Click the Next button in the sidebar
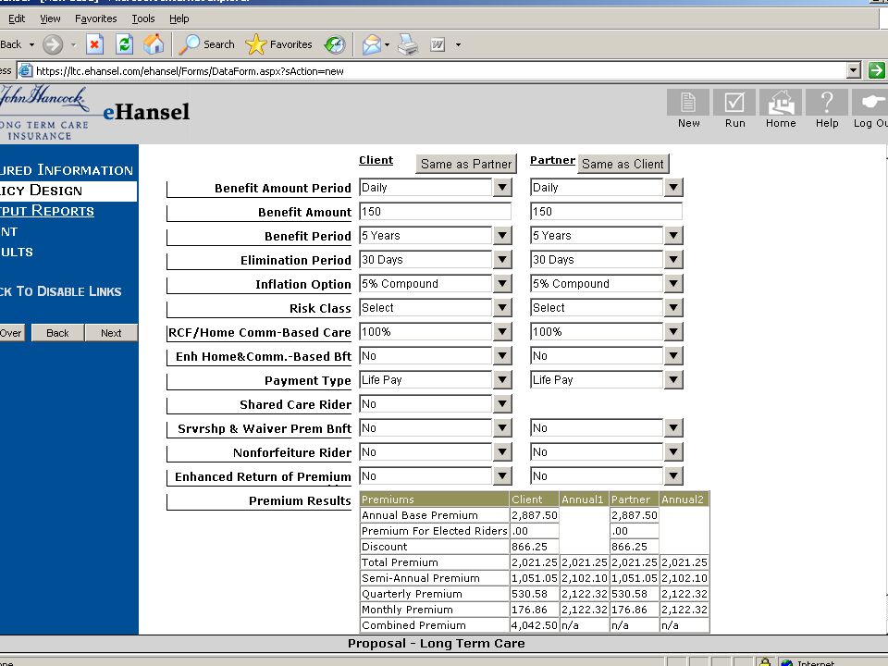Screen dimensions: 888x666 pyautogui.click(x=111, y=333)
